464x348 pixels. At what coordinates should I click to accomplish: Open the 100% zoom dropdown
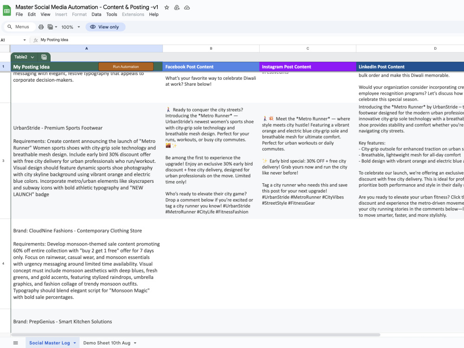point(71,27)
